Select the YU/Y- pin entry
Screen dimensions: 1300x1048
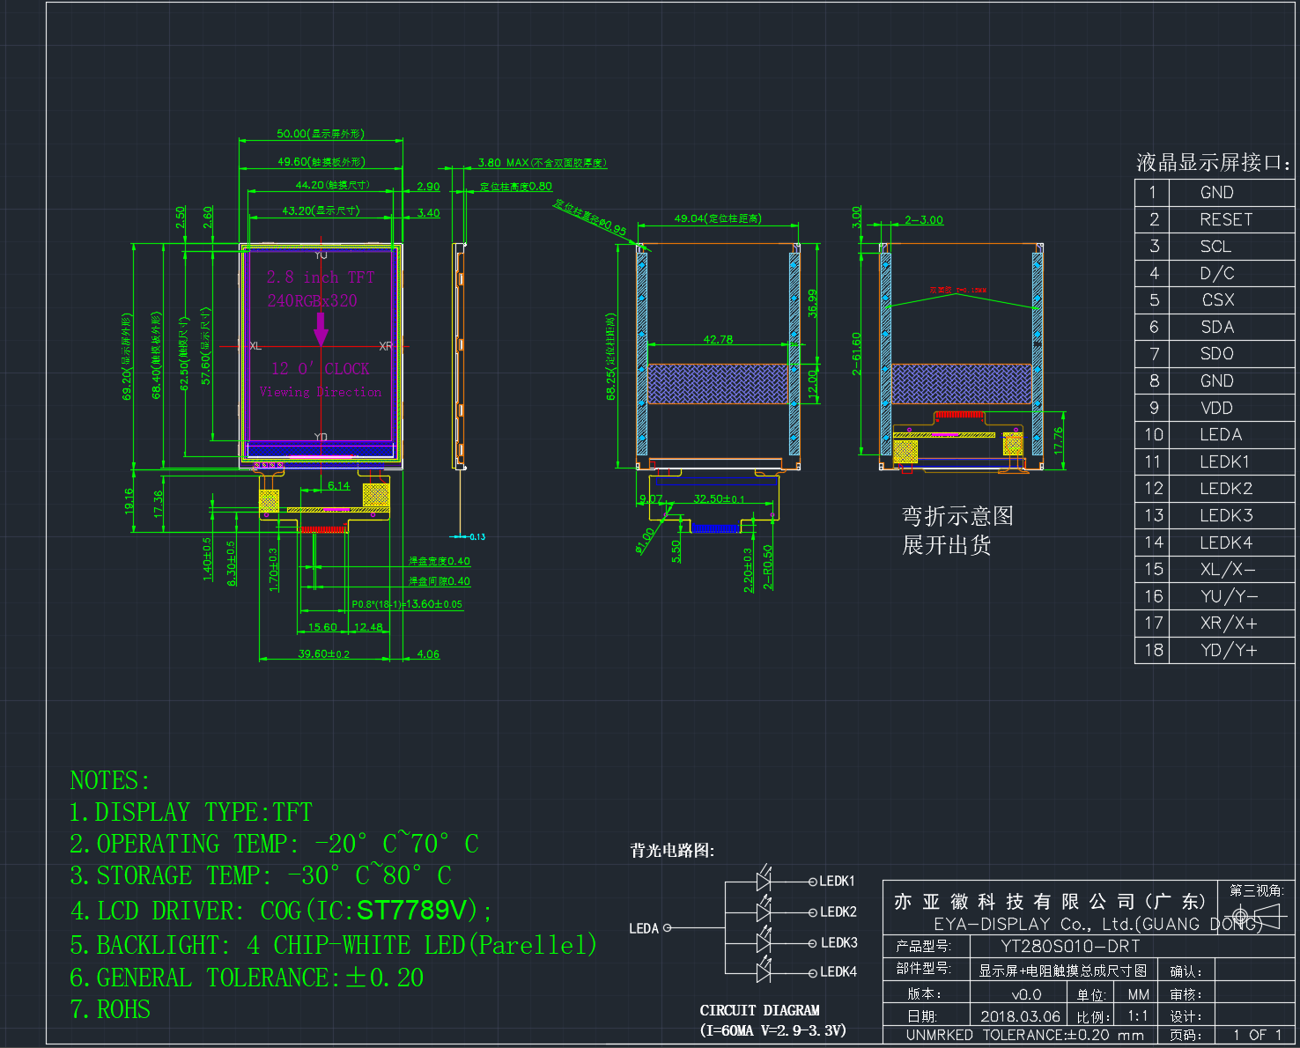[1229, 596]
